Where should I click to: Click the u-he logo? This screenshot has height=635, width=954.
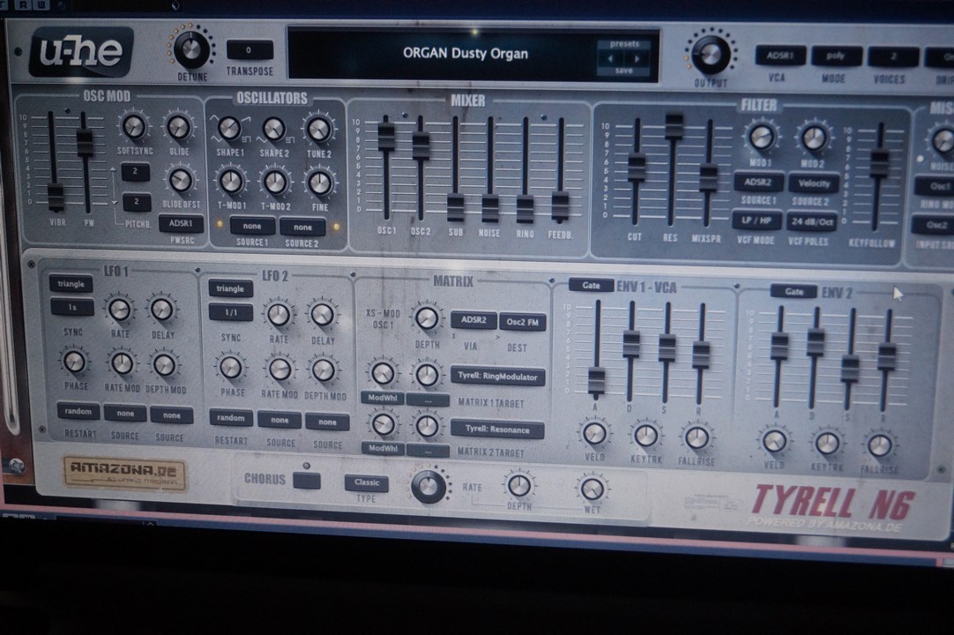(x=81, y=51)
